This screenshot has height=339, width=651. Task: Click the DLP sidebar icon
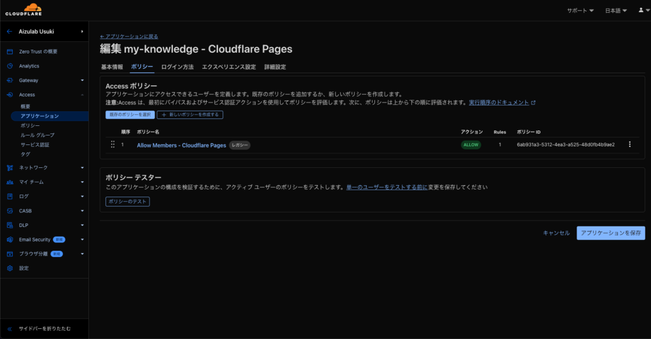[10, 225]
